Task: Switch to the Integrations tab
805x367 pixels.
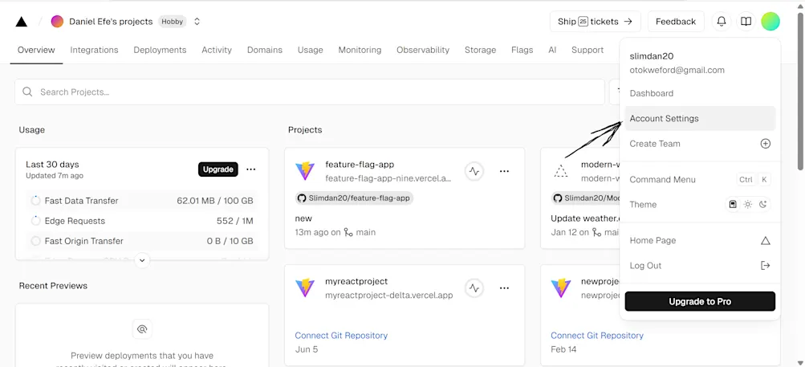Action: 94,50
